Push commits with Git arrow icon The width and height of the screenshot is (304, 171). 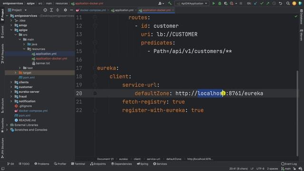[x=268, y=3]
